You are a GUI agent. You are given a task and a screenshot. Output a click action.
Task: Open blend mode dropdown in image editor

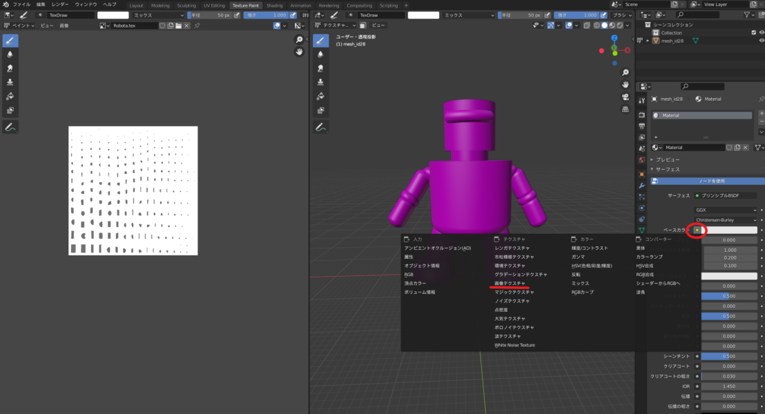pyautogui.click(x=159, y=15)
